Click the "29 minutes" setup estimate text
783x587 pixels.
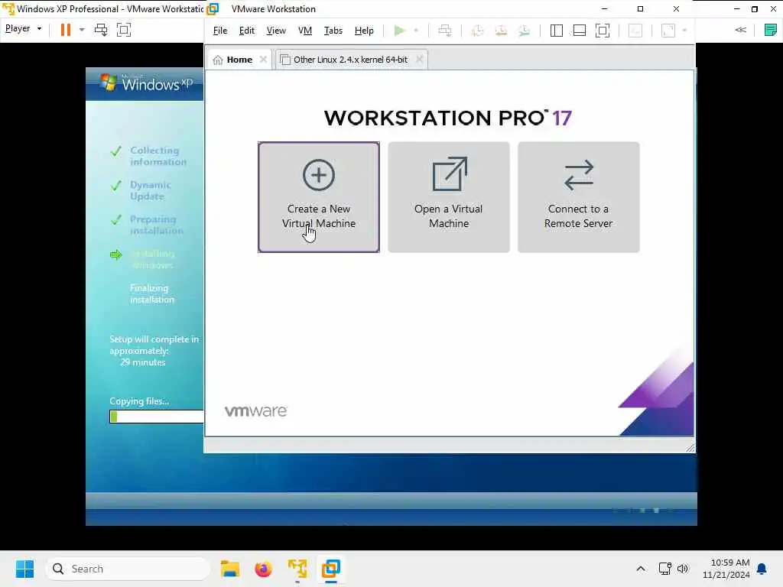[x=143, y=362]
